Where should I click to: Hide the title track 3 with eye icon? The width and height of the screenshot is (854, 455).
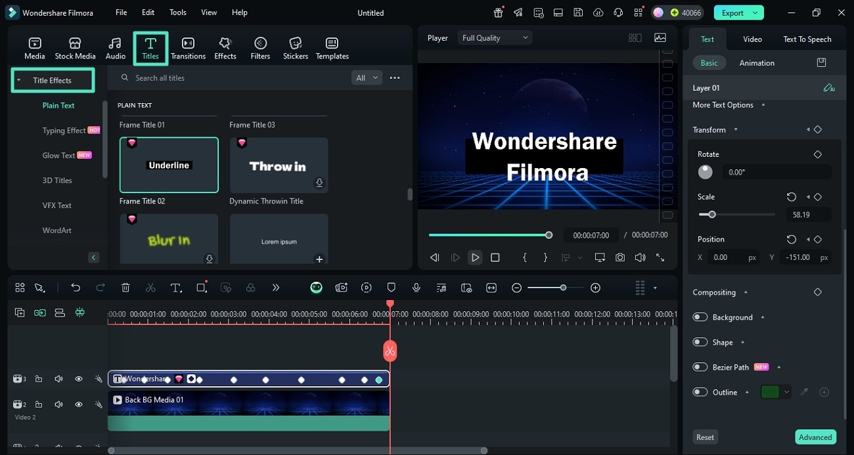(x=79, y=379)
